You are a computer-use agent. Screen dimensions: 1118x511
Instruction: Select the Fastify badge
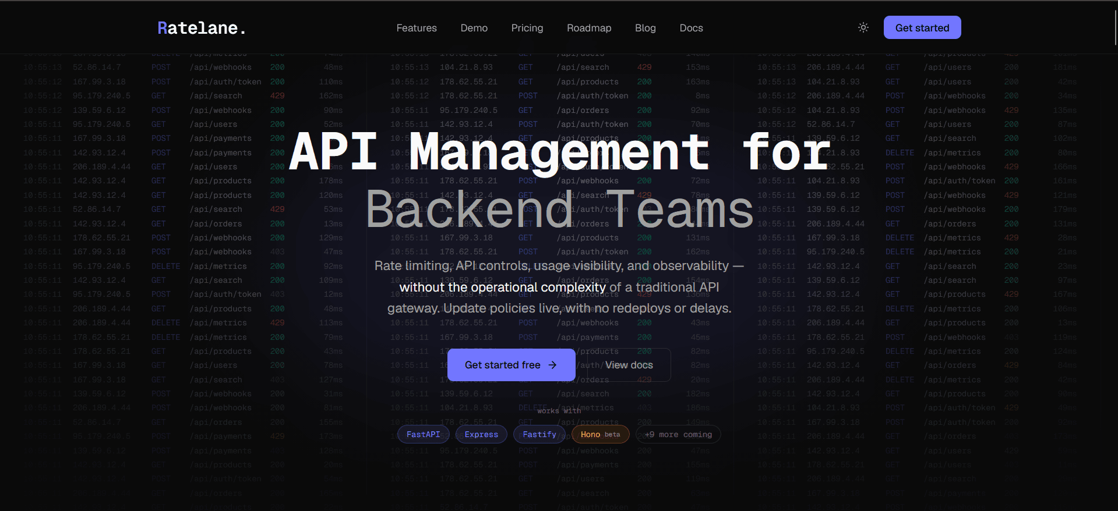539,434
